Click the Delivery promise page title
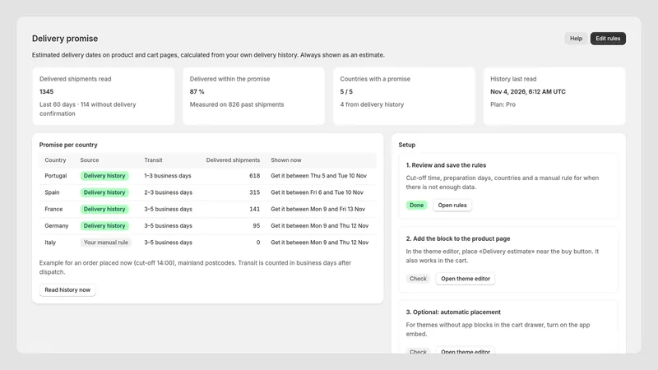Viewport: 658px width, 370px height. coord(65,39)
